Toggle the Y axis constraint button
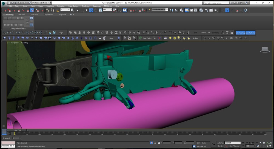Viewport: 274px width, 149px height. (227, 10)
